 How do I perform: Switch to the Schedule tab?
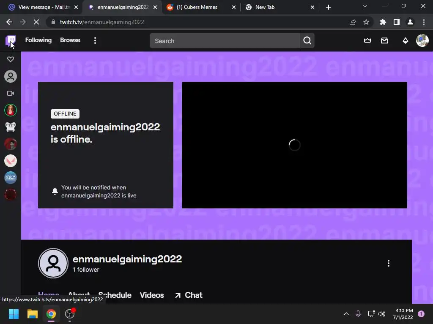115,295
